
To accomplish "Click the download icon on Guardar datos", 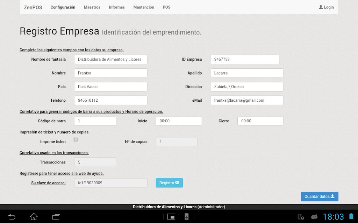I will [x=333, y=196].
